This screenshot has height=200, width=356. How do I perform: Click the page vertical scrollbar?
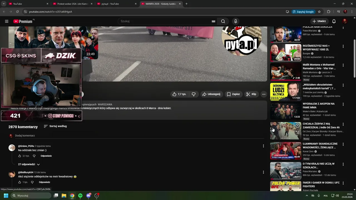point(354,58)
